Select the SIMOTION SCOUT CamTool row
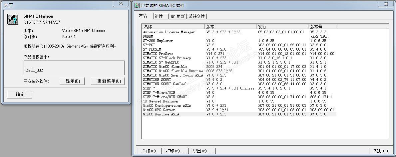Screen dimensions: 396x157 (x=239, y=84)
